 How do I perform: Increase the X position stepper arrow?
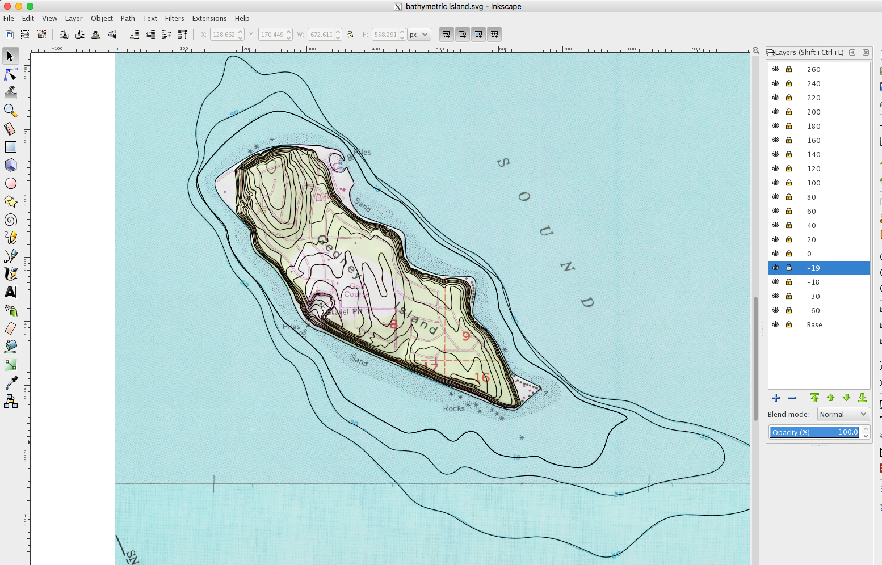coord(241,32)
